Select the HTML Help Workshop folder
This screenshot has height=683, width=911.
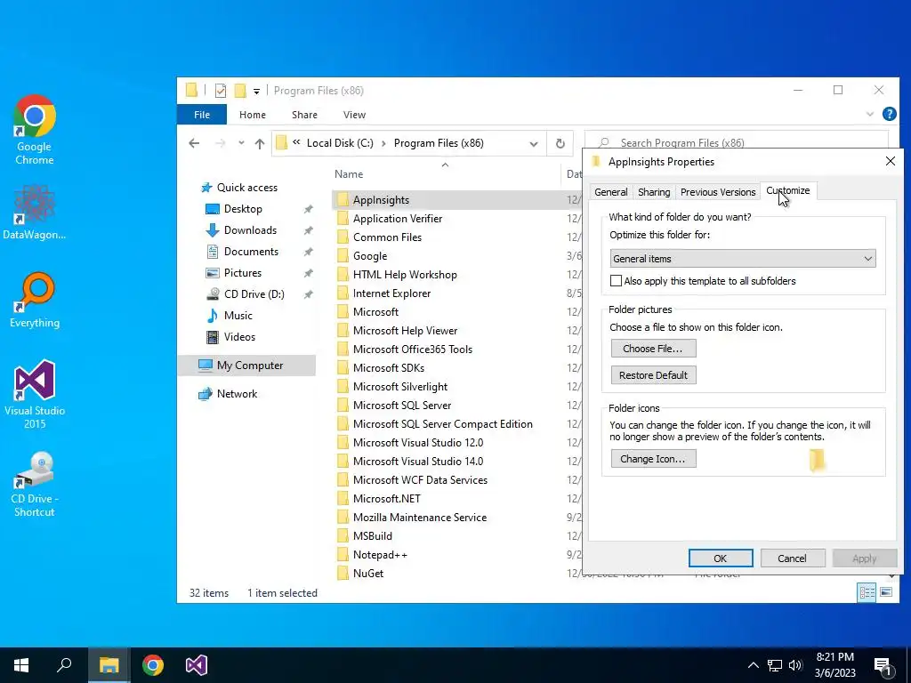(x=405, y=275)
